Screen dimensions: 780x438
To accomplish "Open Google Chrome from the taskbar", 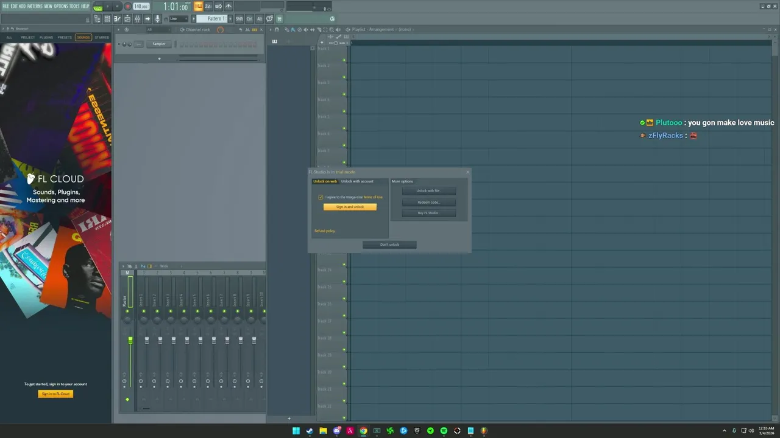I will click(x=363, y=431).
